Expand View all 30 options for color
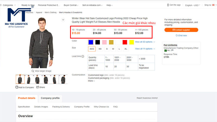This screenshot has height=122, width=217. tap(145, 42)
